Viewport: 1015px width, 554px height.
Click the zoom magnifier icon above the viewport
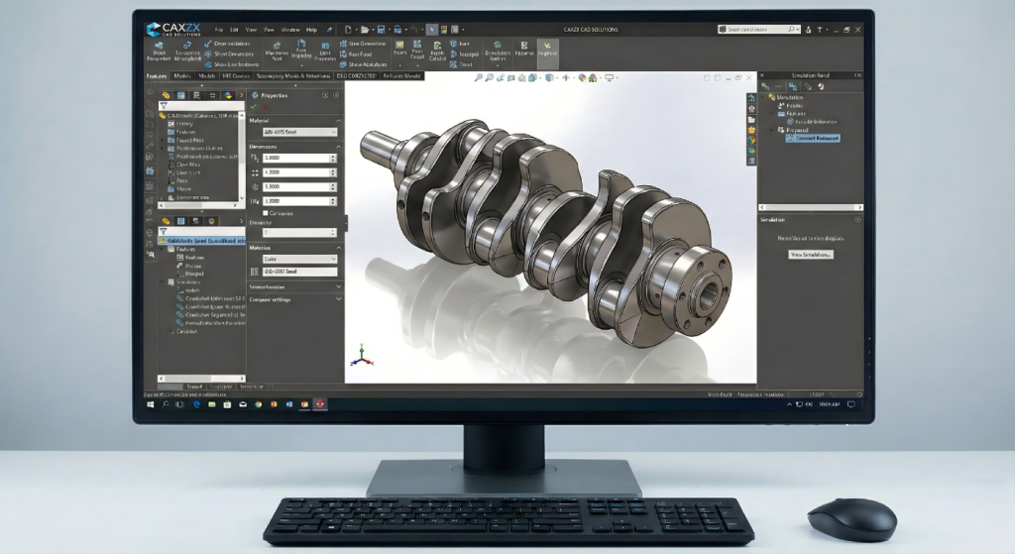tap(479, 77)
